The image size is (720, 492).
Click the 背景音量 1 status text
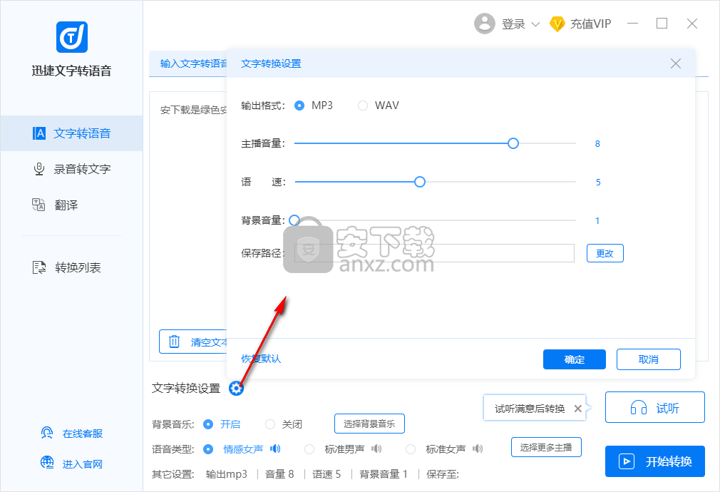384,474
